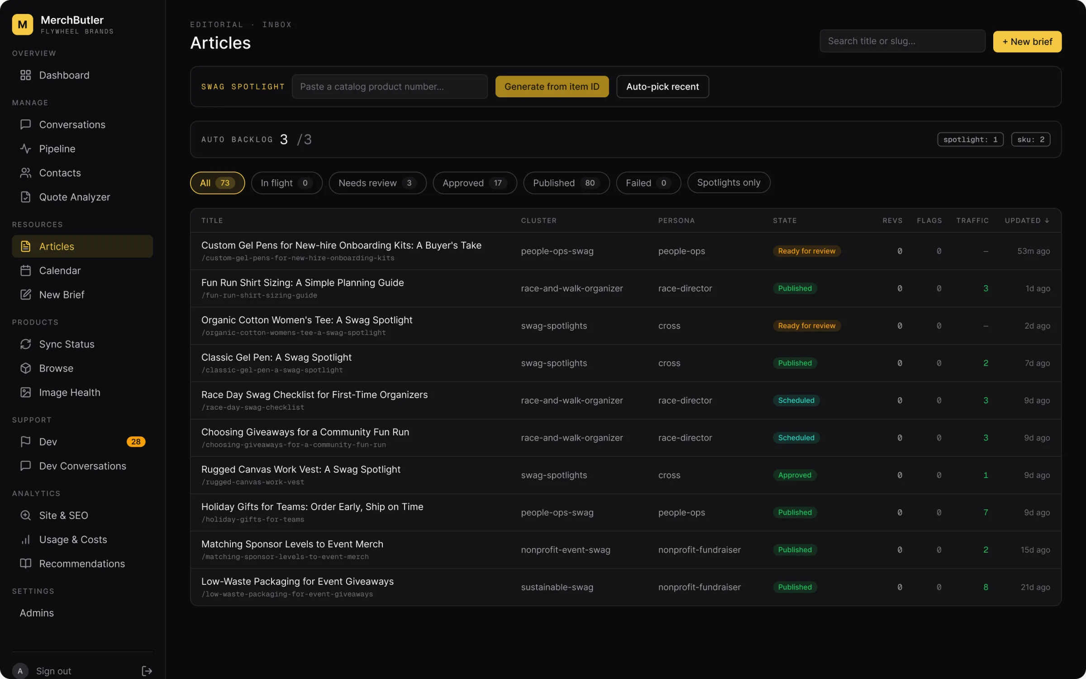Click the Calendar icon in sidebar
1086x679 pixels.
click(25, 271)
